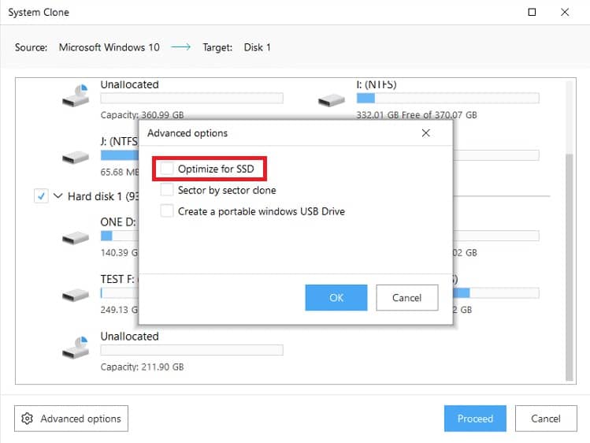Click the 'TEST F:' partition label
Screen dimensions: 590x443
point(117,279)
